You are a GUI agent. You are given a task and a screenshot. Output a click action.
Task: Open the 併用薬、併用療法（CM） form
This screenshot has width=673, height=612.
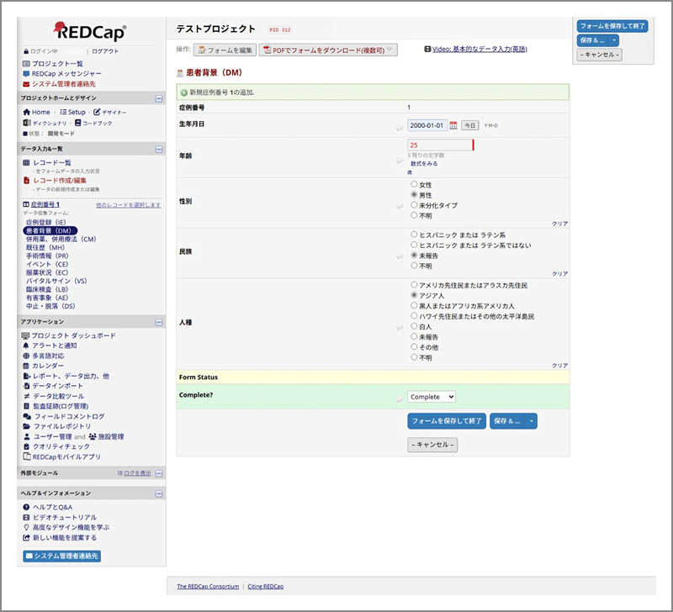coord(61,239)
